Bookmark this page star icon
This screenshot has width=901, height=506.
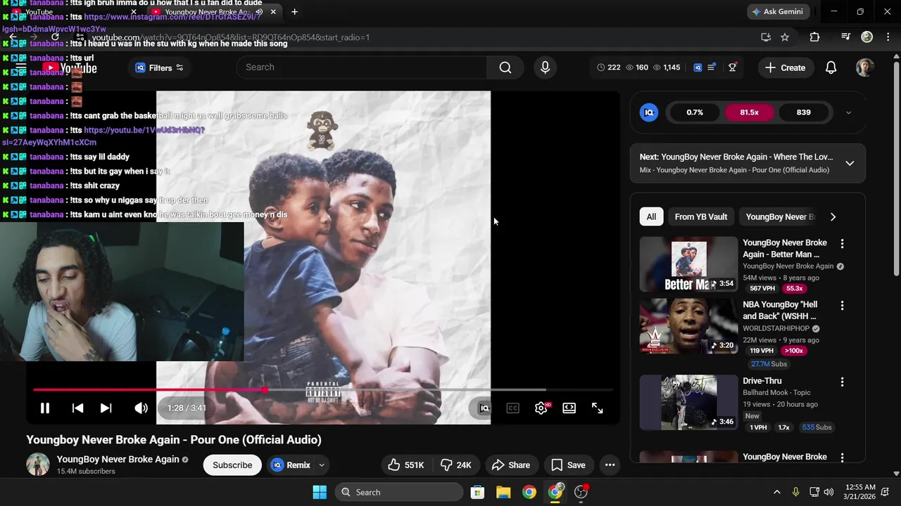click(785, 37)
